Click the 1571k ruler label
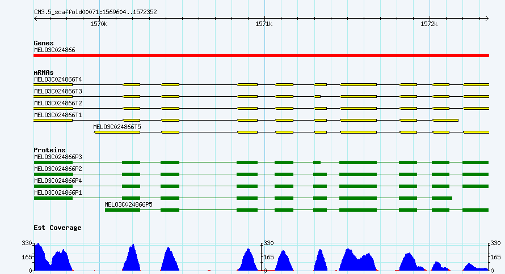The height and width of the screenshot is (274, 505). tap(264, 24)
